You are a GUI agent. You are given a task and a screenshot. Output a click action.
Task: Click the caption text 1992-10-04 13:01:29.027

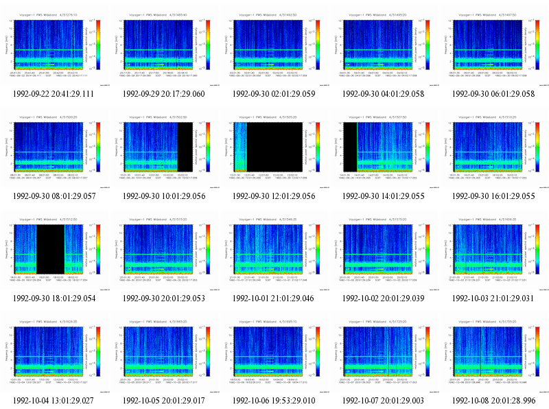pos(54,401)
